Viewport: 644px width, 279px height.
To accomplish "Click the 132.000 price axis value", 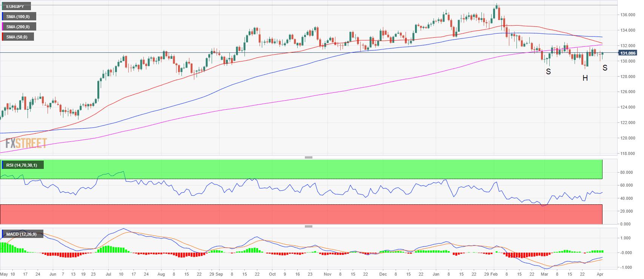I will click(628, 46).
